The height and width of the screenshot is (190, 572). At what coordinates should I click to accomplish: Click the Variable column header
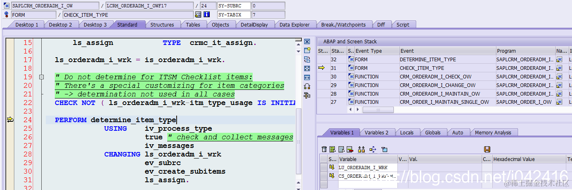pyautogui.click(x=368, y=159)
